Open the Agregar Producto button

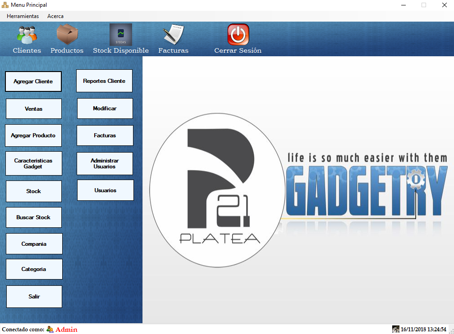point(33,135)
